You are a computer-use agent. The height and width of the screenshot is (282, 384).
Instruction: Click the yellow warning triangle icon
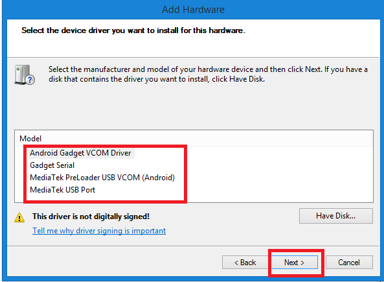19,218
